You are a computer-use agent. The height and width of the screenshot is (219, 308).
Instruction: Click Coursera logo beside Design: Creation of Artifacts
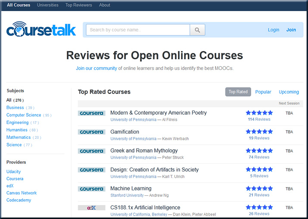click(x=91, y=170)
